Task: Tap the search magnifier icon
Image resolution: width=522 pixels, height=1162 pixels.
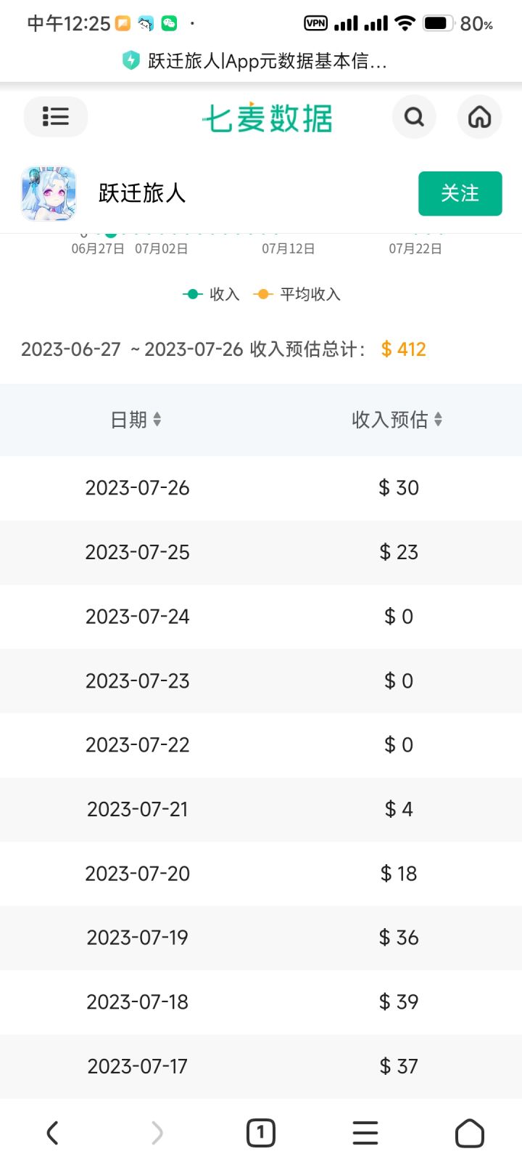Action: (x=414, y=116)
